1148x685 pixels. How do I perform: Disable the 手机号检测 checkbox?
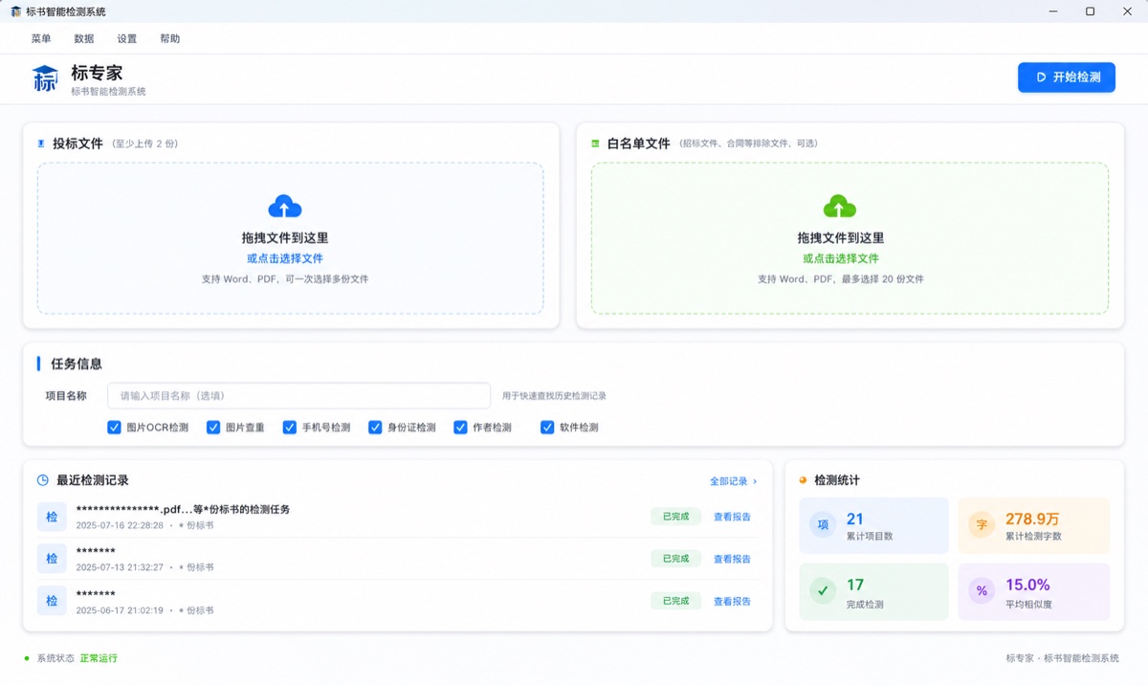tap(289, 428)
